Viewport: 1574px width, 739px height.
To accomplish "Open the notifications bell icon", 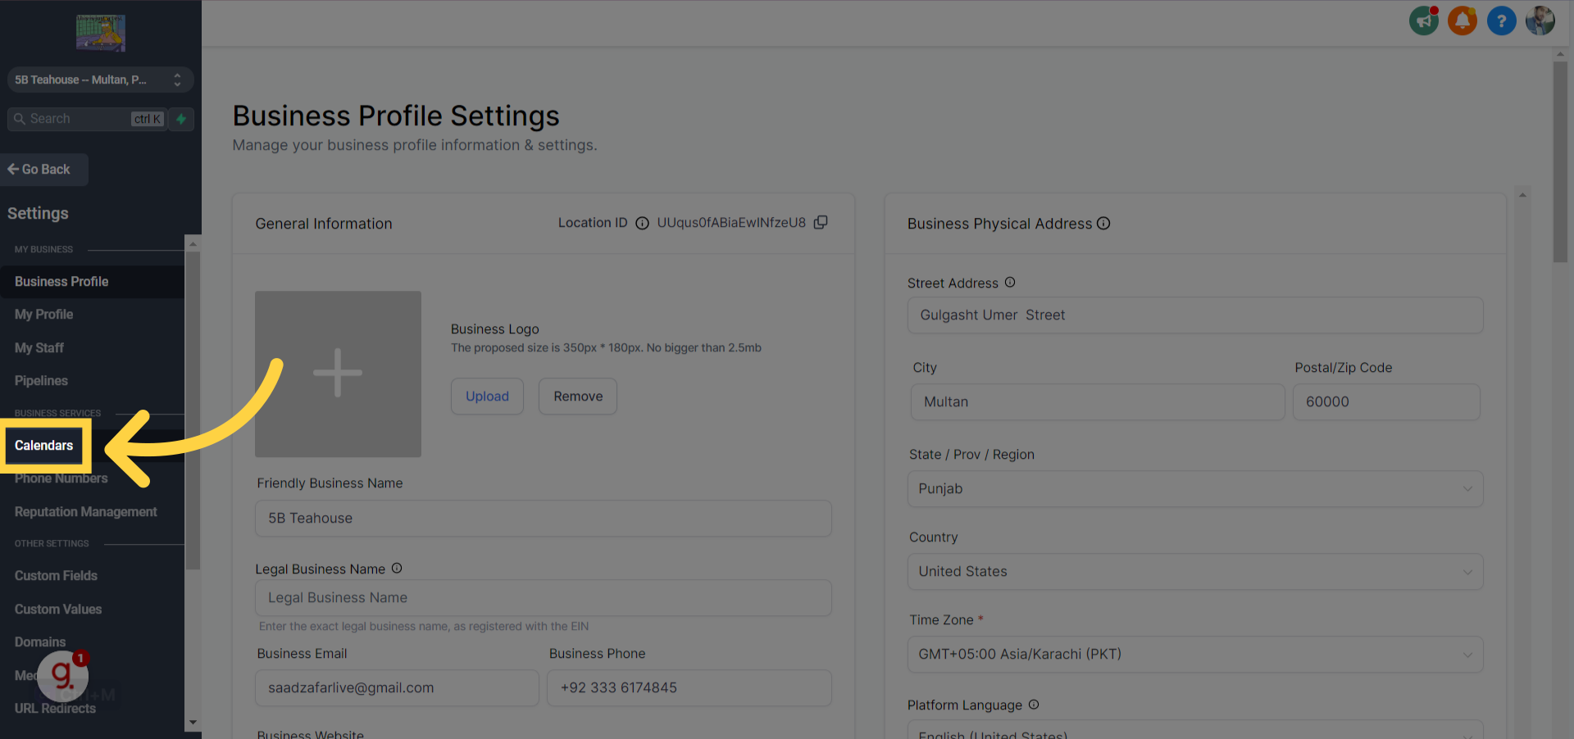I will [1463, 20].
